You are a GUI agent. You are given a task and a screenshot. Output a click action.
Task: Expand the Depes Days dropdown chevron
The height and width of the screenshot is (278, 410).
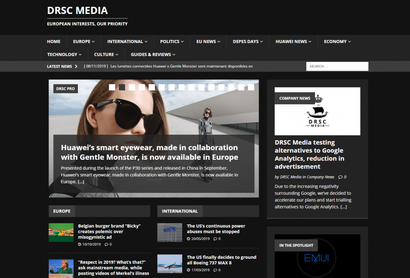pos(261,42)
